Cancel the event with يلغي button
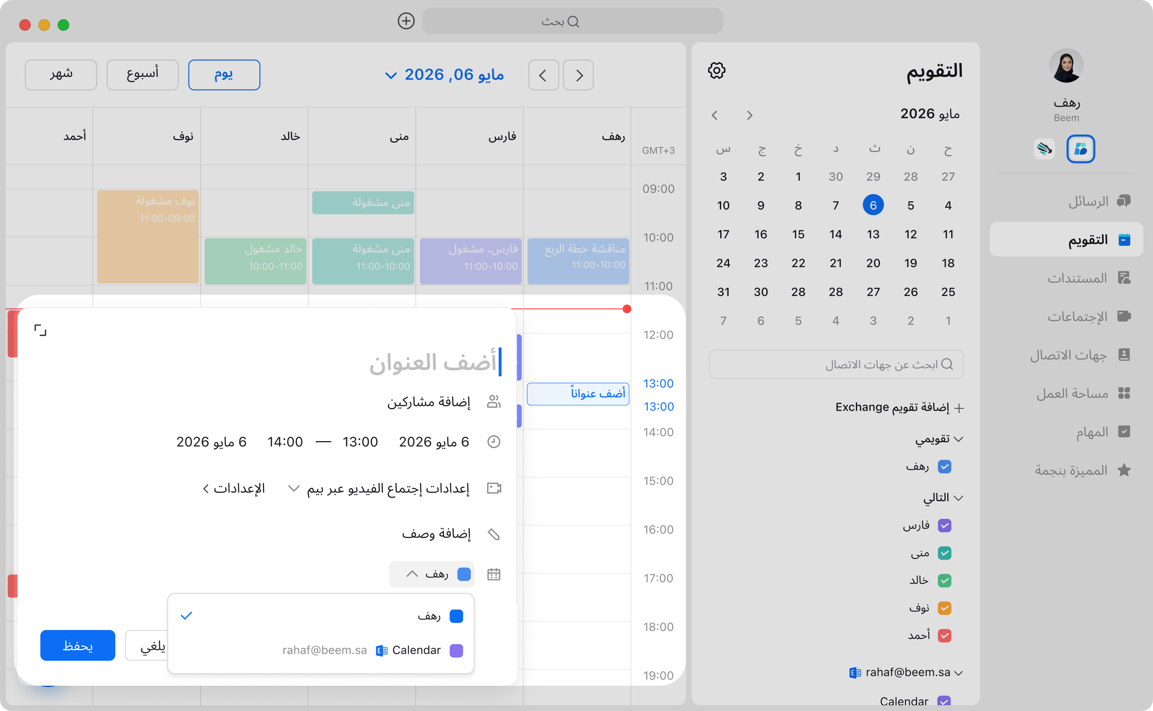 147,645
